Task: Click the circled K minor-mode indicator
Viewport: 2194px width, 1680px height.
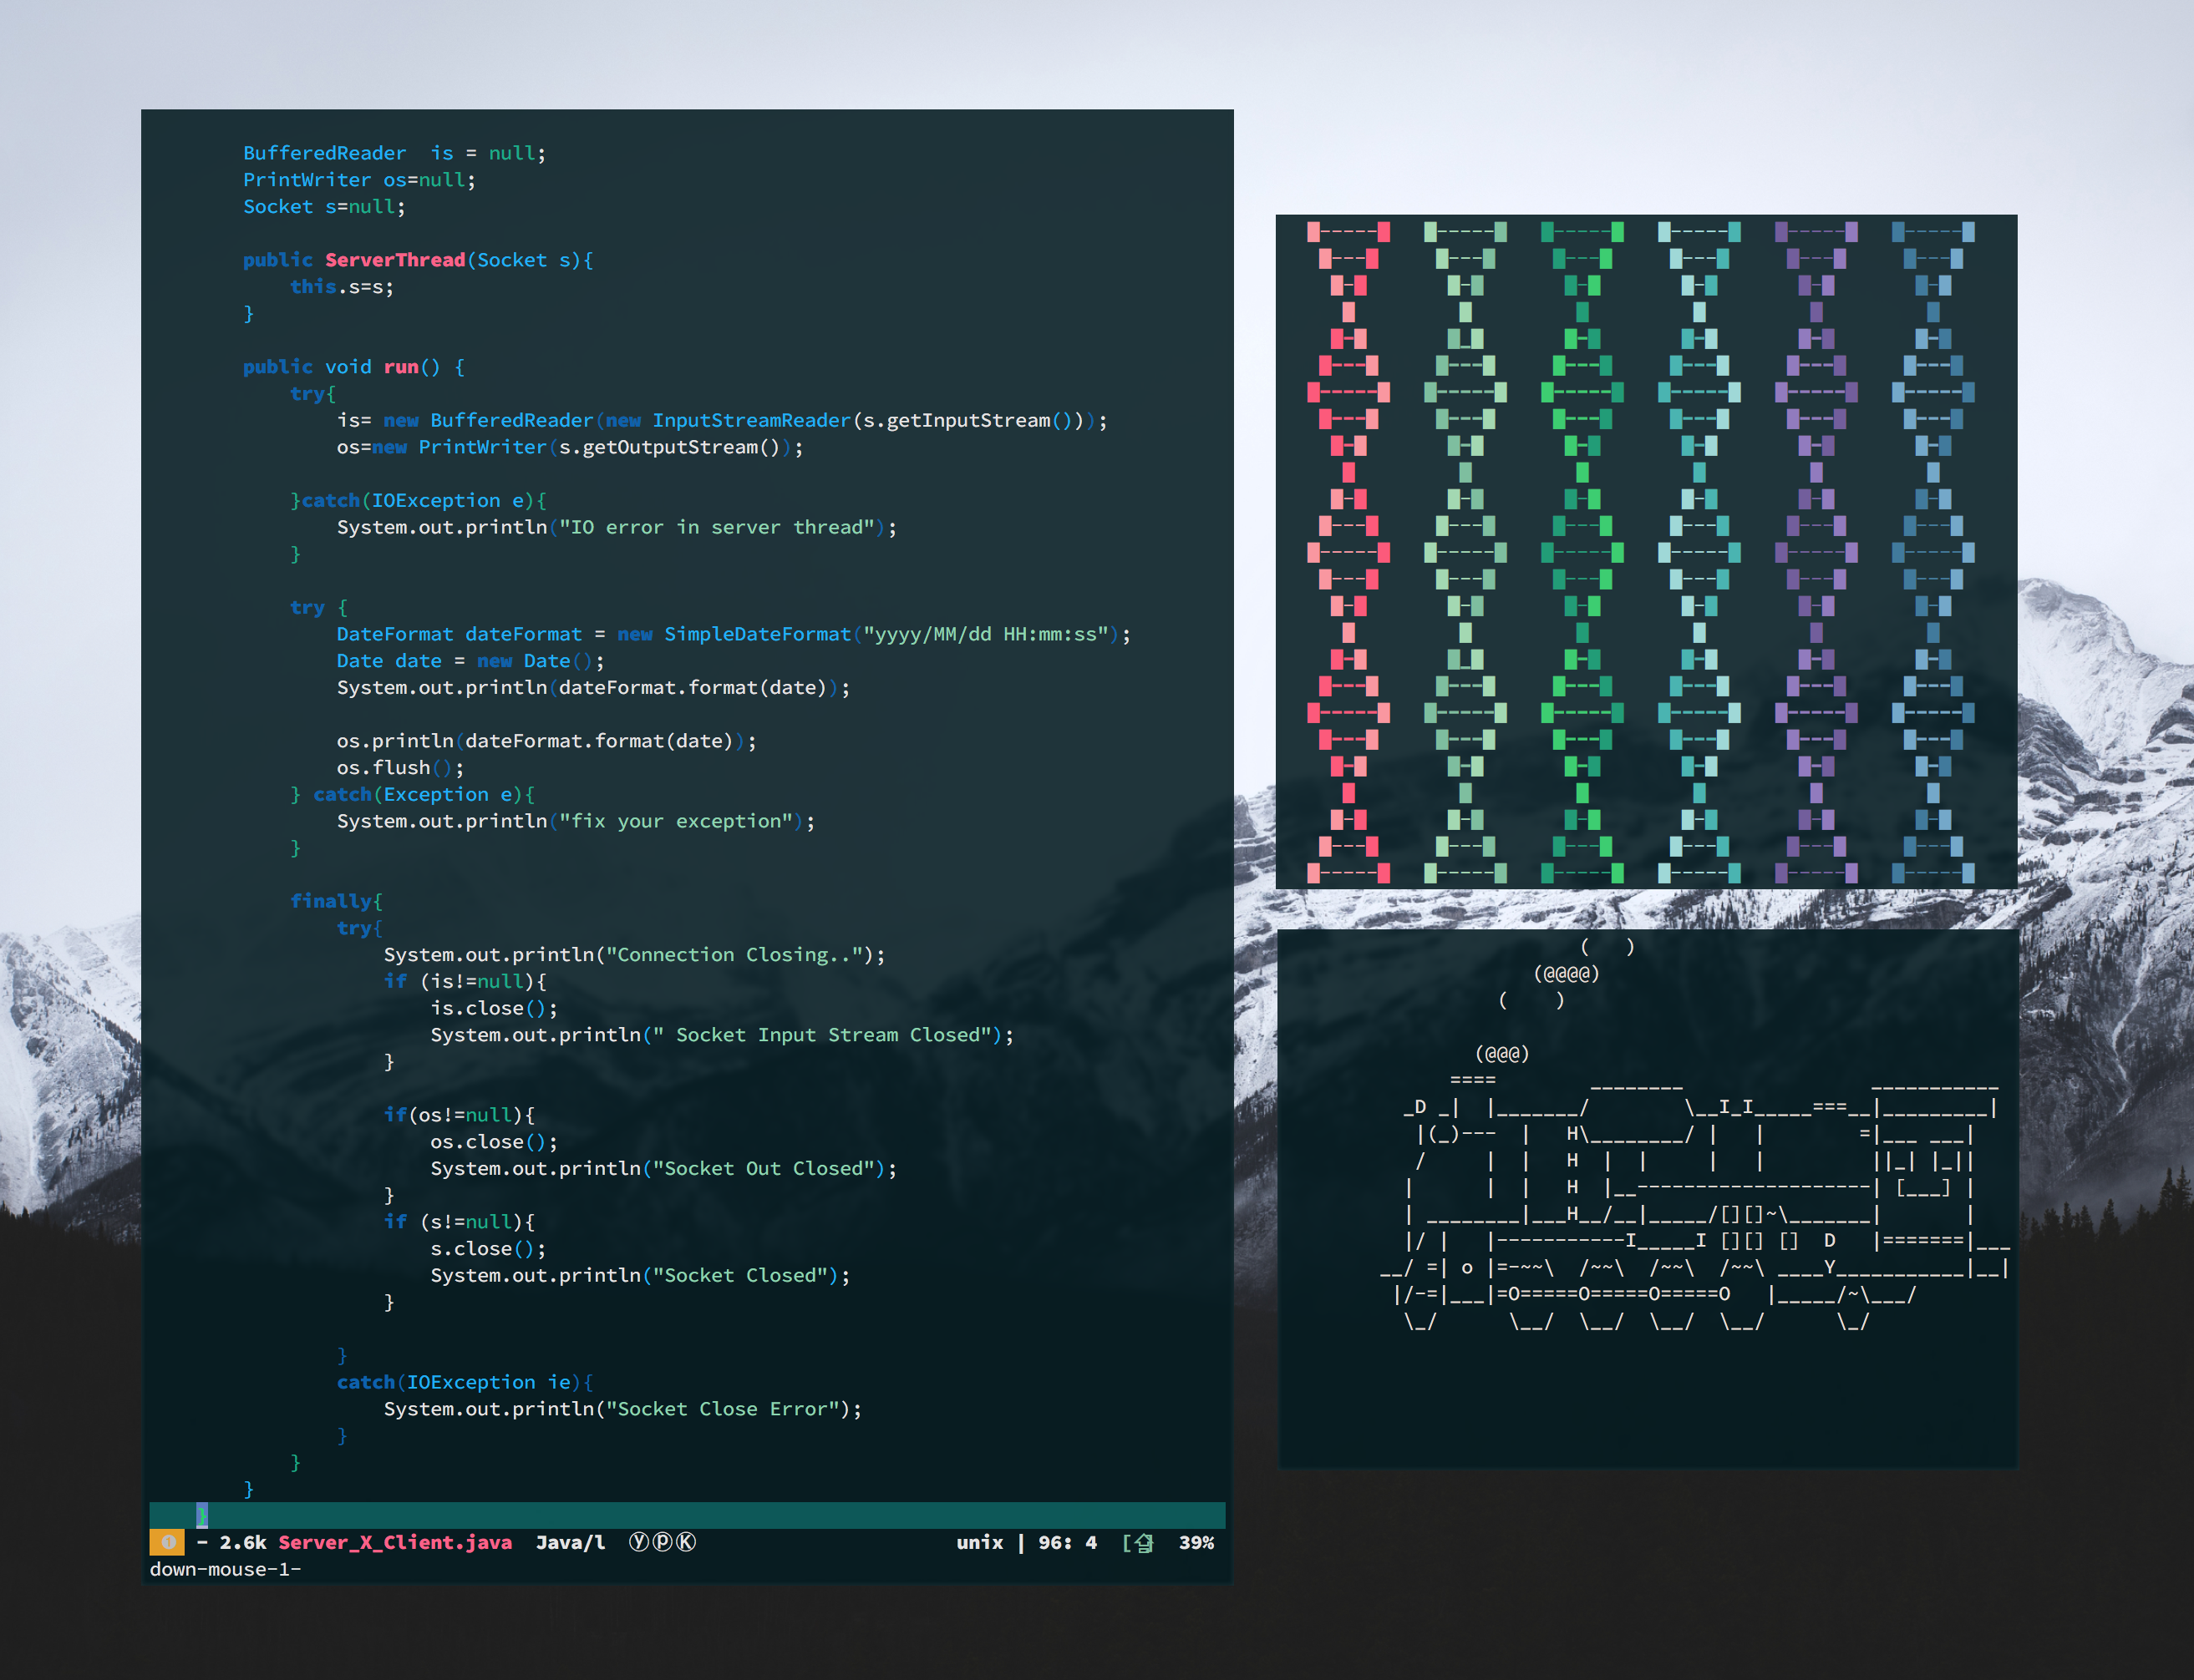Action: (x=686, y=1542)
